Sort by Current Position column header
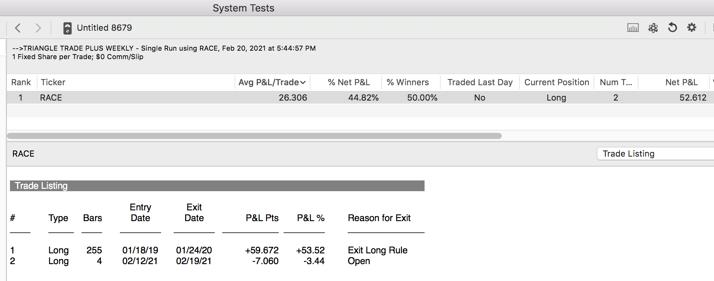Screen dimensions: 714x281 557,82
